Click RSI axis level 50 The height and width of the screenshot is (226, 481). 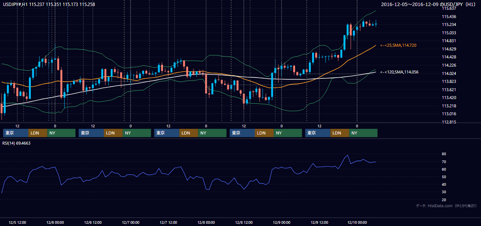(x=444, y=177)
